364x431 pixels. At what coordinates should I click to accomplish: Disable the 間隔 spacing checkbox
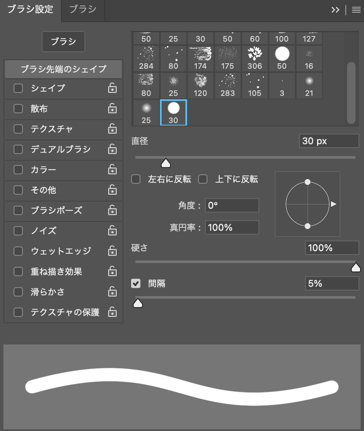coord(136,283)
